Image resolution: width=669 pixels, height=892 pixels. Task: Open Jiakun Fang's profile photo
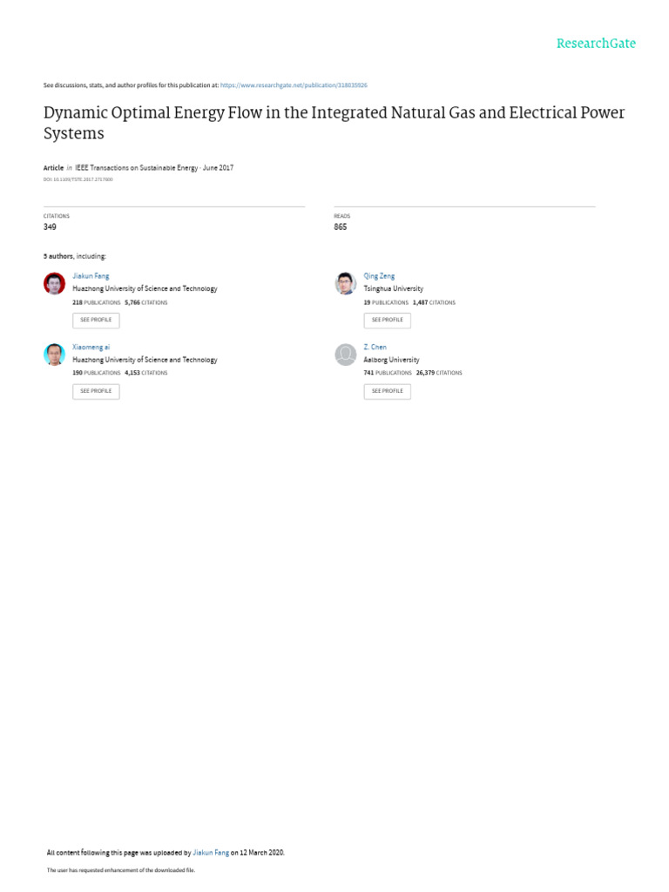point(54,283)
